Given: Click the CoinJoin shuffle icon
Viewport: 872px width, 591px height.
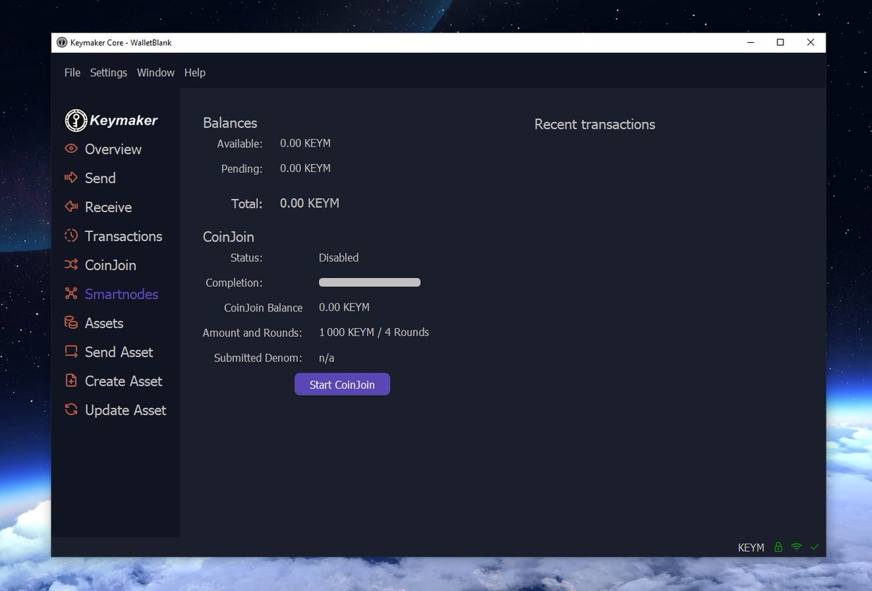Looking at the screenshot, I should [71, 265].
